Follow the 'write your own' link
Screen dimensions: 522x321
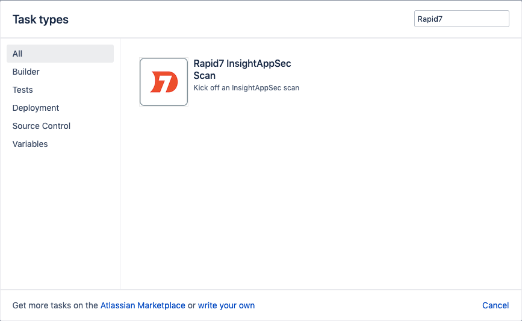click(x=226, y=305)
